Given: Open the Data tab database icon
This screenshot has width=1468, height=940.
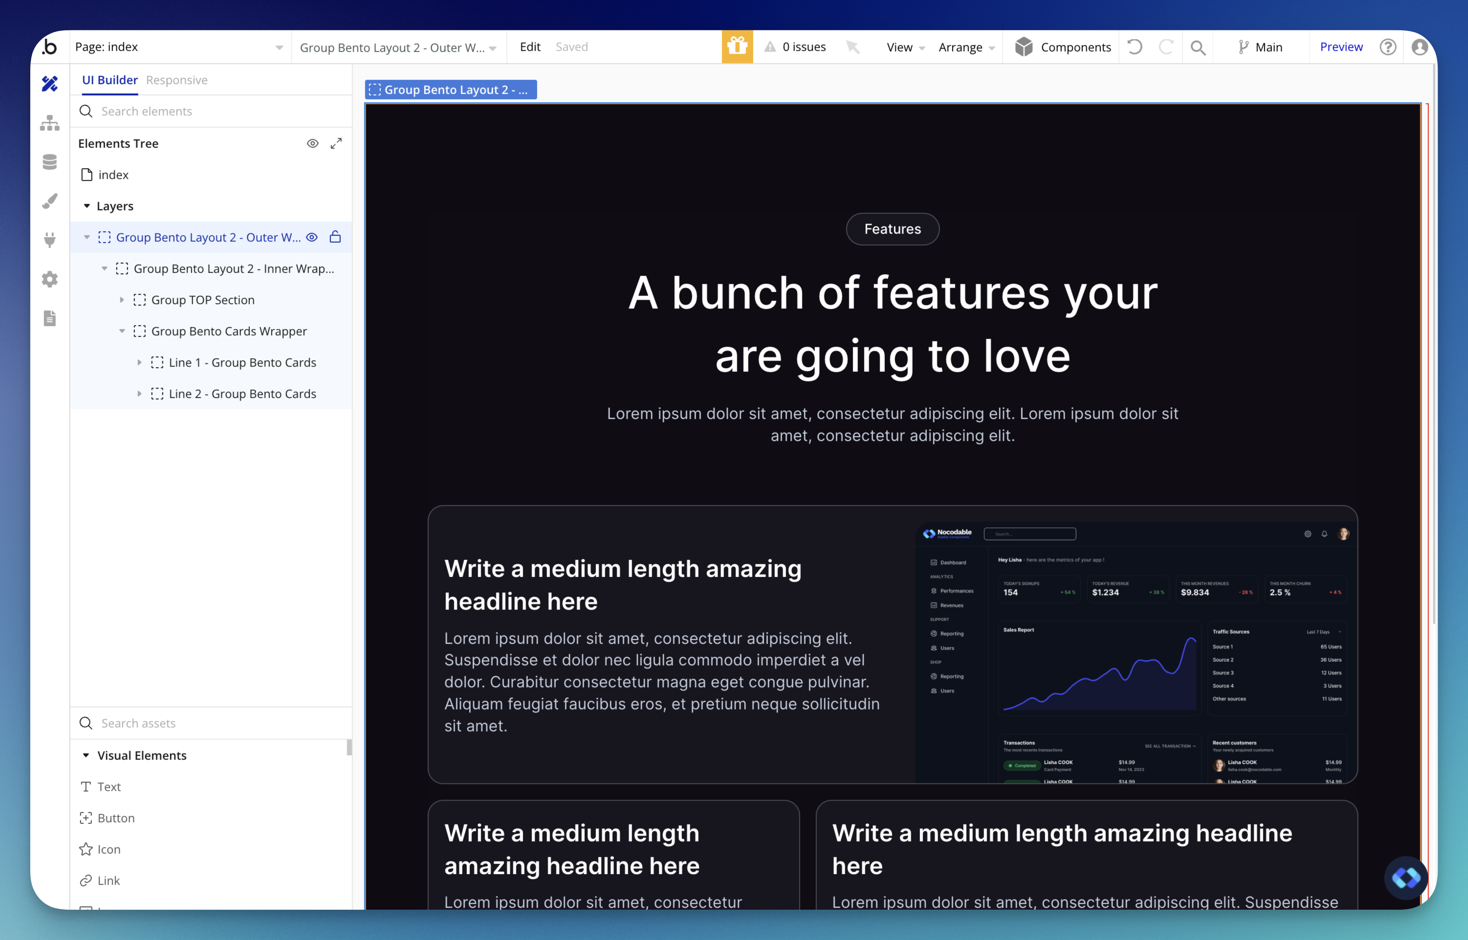Looking at the screenshot, I should click(50, 162).
